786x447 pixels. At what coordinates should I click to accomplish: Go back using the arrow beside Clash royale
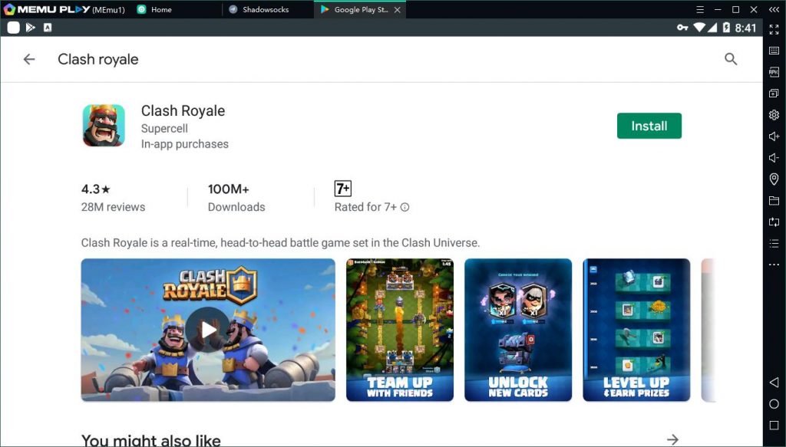29,59
